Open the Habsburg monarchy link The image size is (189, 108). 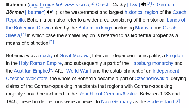coord(152,63)
